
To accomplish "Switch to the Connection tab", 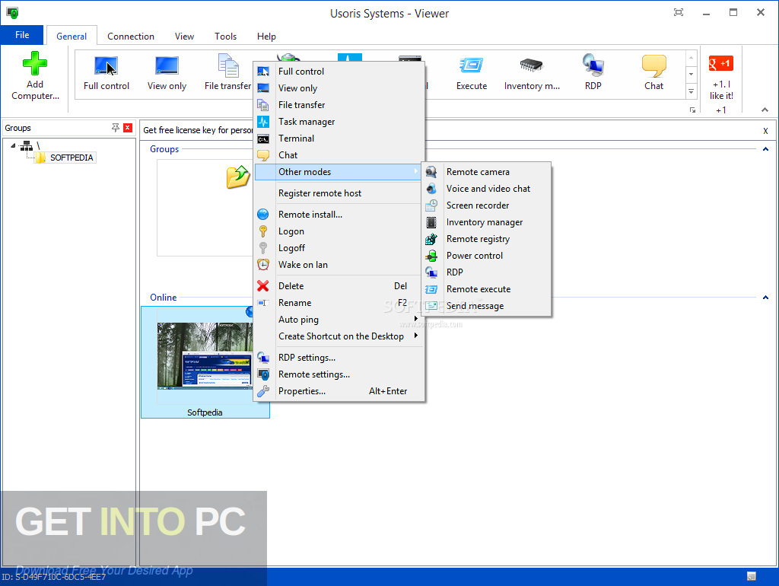I will [130, 36].
